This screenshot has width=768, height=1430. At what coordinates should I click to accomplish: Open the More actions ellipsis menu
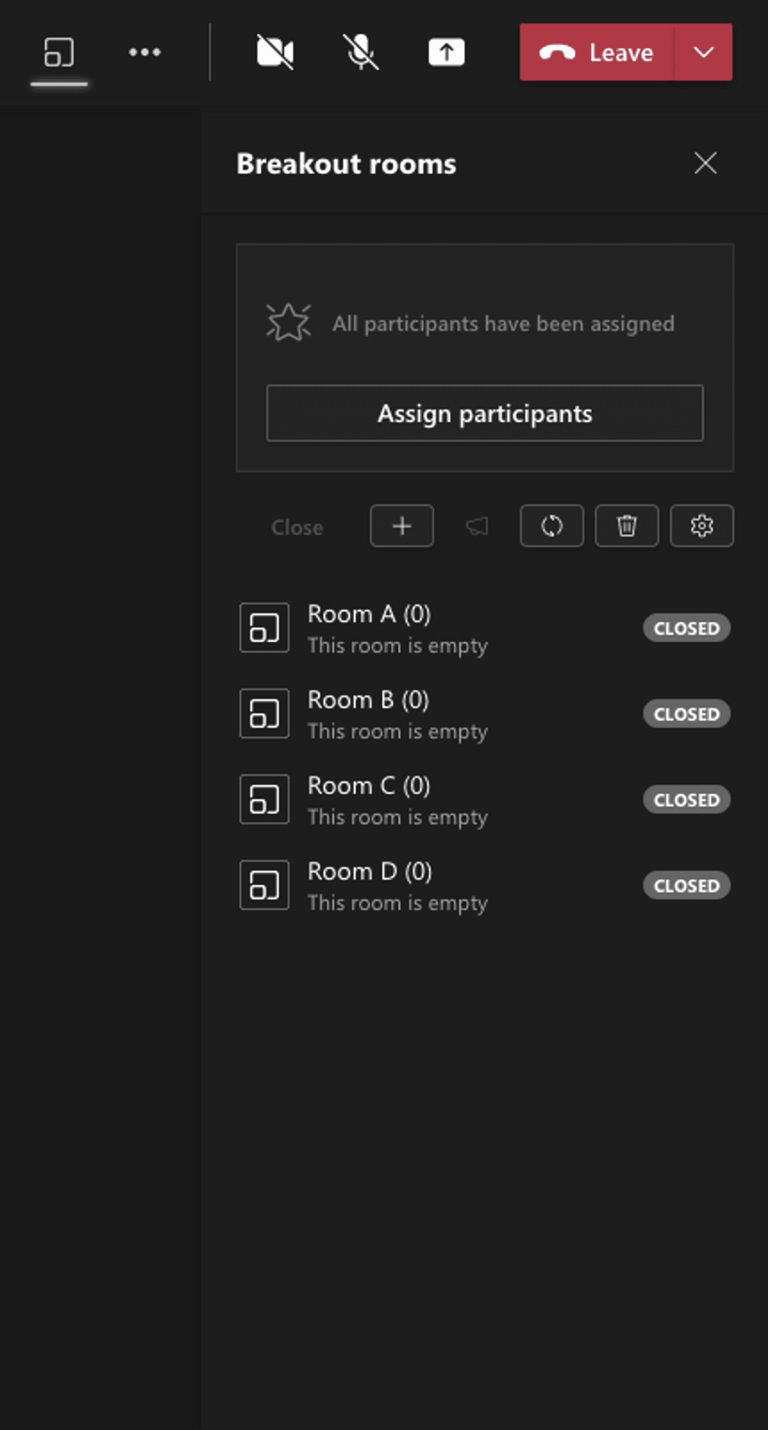coord(145,52)
